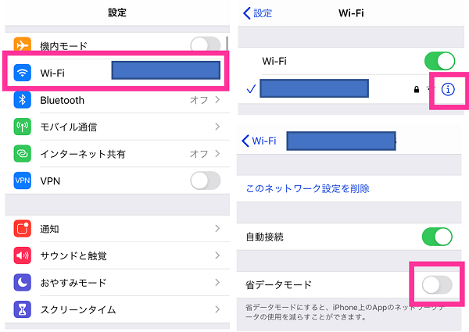Tap the Do Not Disturb moon icon
The image size is (469, 332).
pos(23,282)
